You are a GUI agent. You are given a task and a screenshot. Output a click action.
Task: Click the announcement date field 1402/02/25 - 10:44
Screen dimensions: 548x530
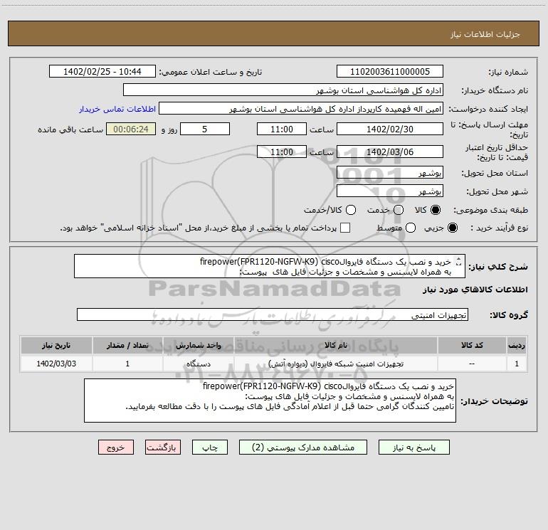click(x=102, y=72)
